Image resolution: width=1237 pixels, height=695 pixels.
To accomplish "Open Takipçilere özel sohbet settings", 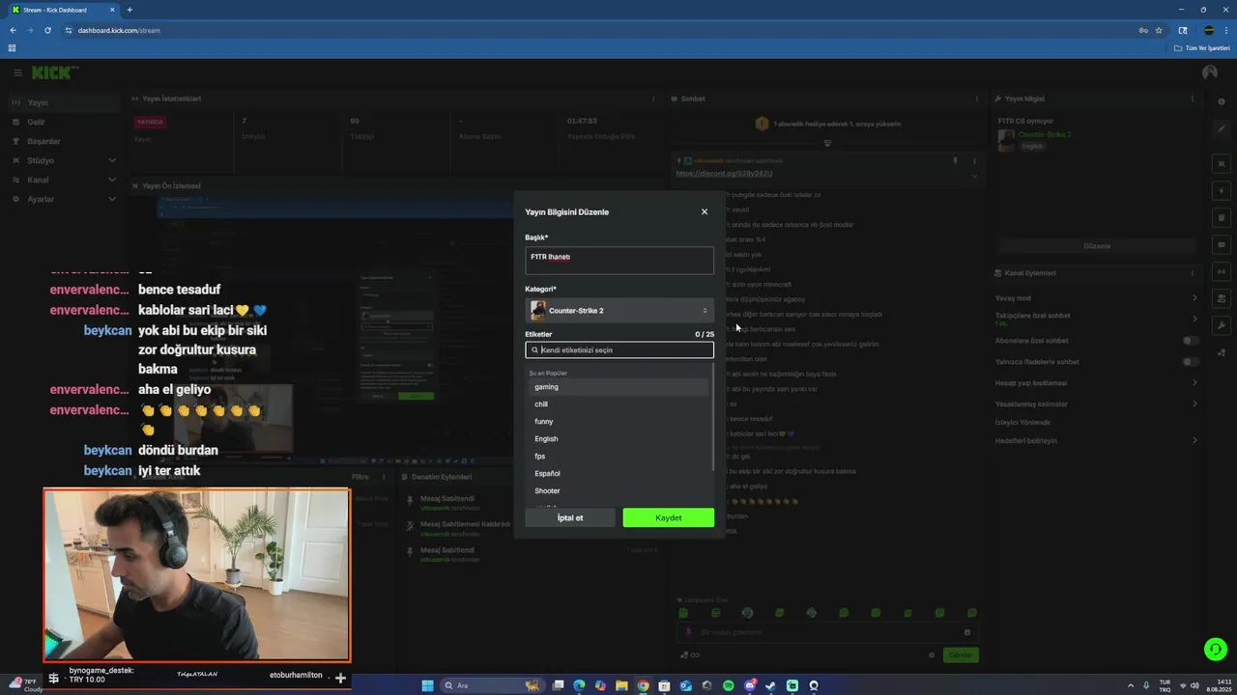I will [x=1097, y=319].
